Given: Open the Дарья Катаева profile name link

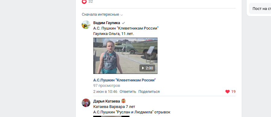Looking at the screenshot, I should coord(107,101).
